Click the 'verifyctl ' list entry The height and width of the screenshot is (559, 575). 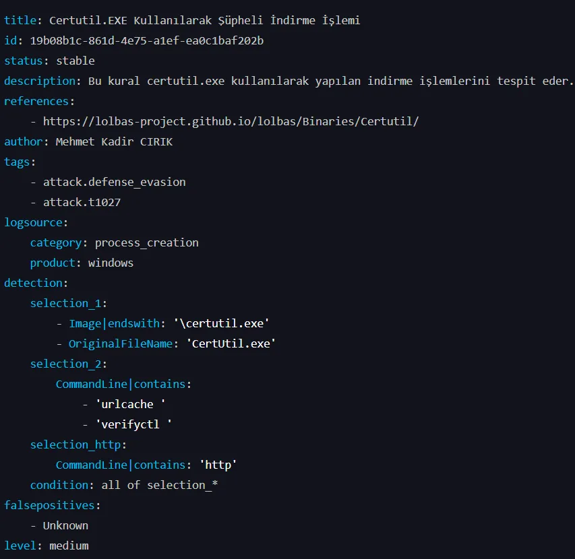[x=133, y=424]
